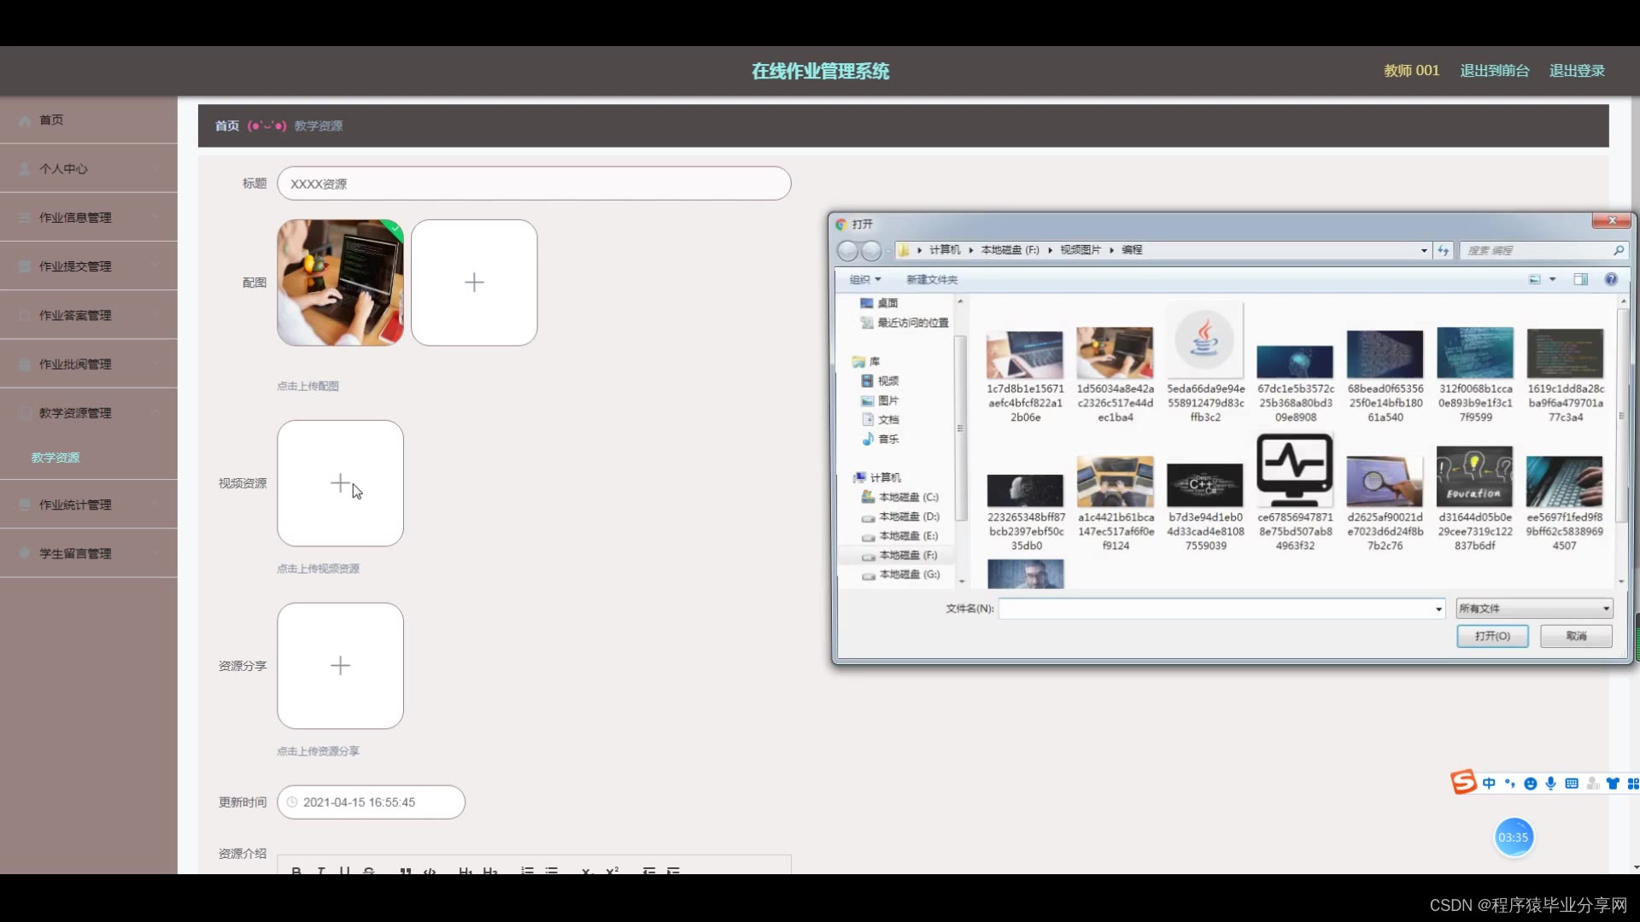This screenshot has height=922, width=1640.
Task: Click the 文件名 input field
Action: point(1217,609)
